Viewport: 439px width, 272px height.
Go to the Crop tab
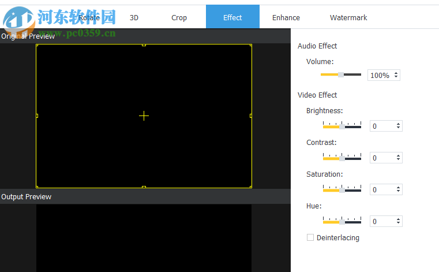pyautogui.click(x=179, y=18)
